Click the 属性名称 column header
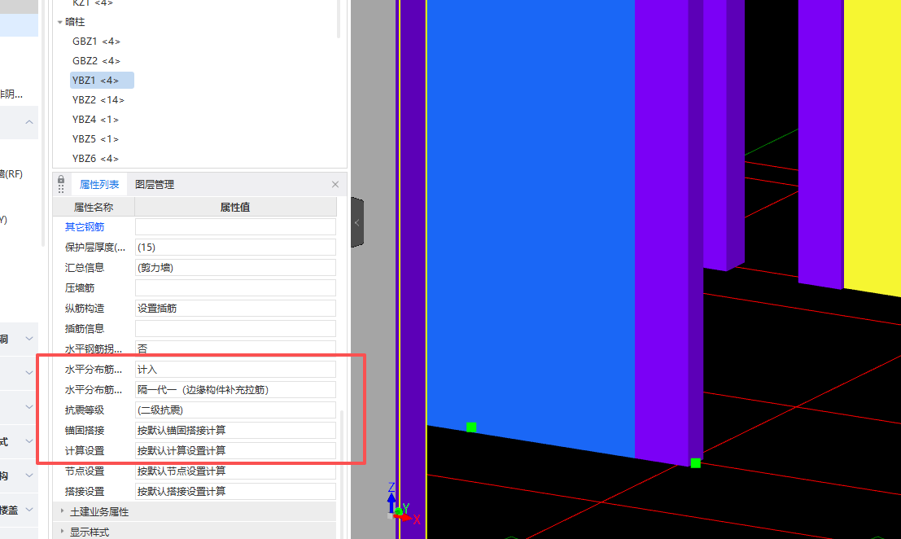 [x=94, y=207]
